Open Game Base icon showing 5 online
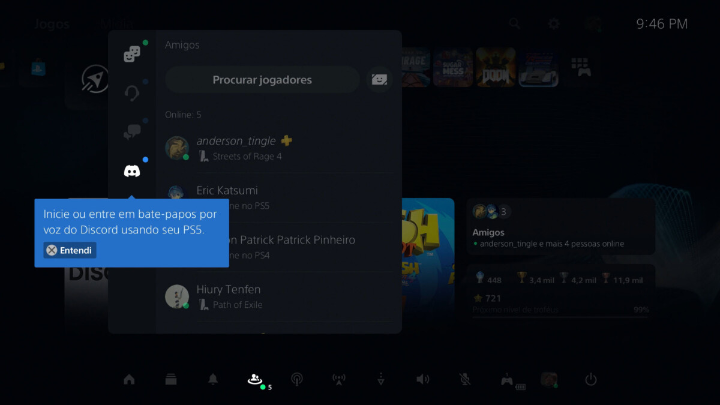720x405 pixels. pos(255,379)
